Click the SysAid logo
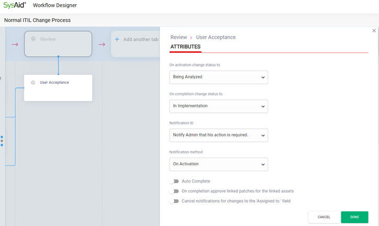Image resolution: width=379 pixels, height=226 pixels. [15, 5]
